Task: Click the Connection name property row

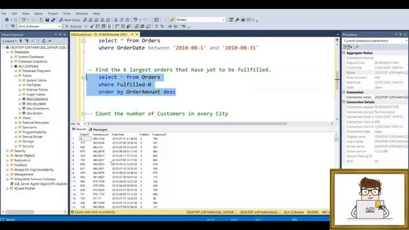Action: click(x=375, y=97)
